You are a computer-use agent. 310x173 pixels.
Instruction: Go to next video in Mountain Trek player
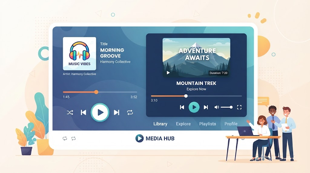206,107
